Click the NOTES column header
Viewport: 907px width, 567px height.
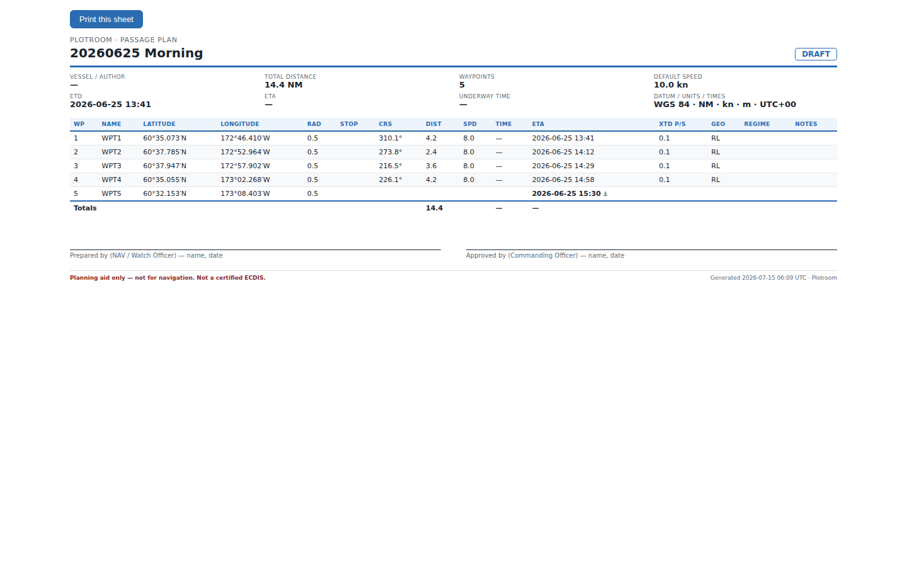pos(806,124)
